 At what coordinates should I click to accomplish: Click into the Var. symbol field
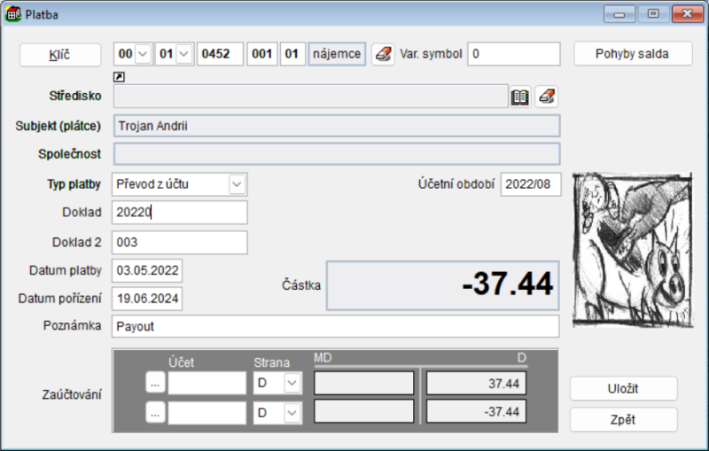tap(513, 54)
